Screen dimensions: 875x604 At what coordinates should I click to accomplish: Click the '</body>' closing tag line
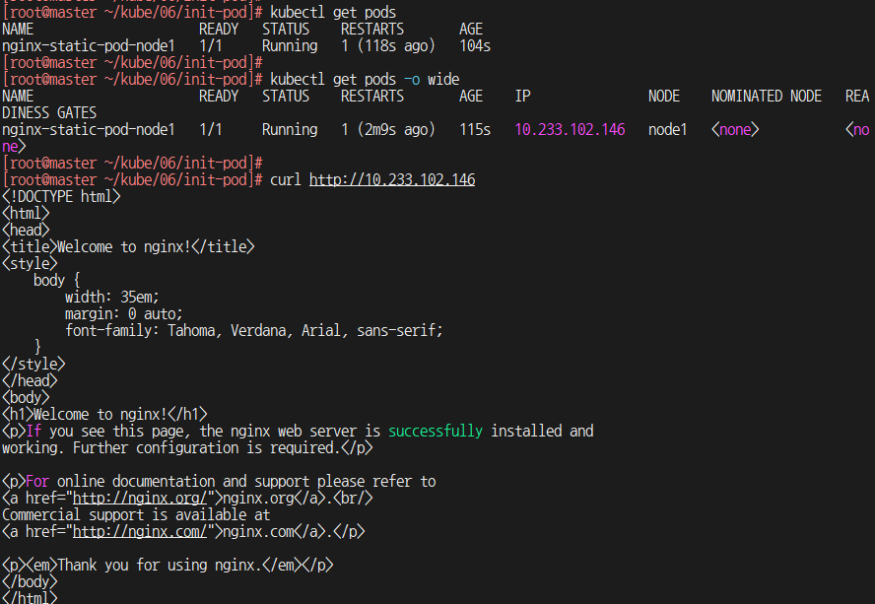click(x=30, y=581)
